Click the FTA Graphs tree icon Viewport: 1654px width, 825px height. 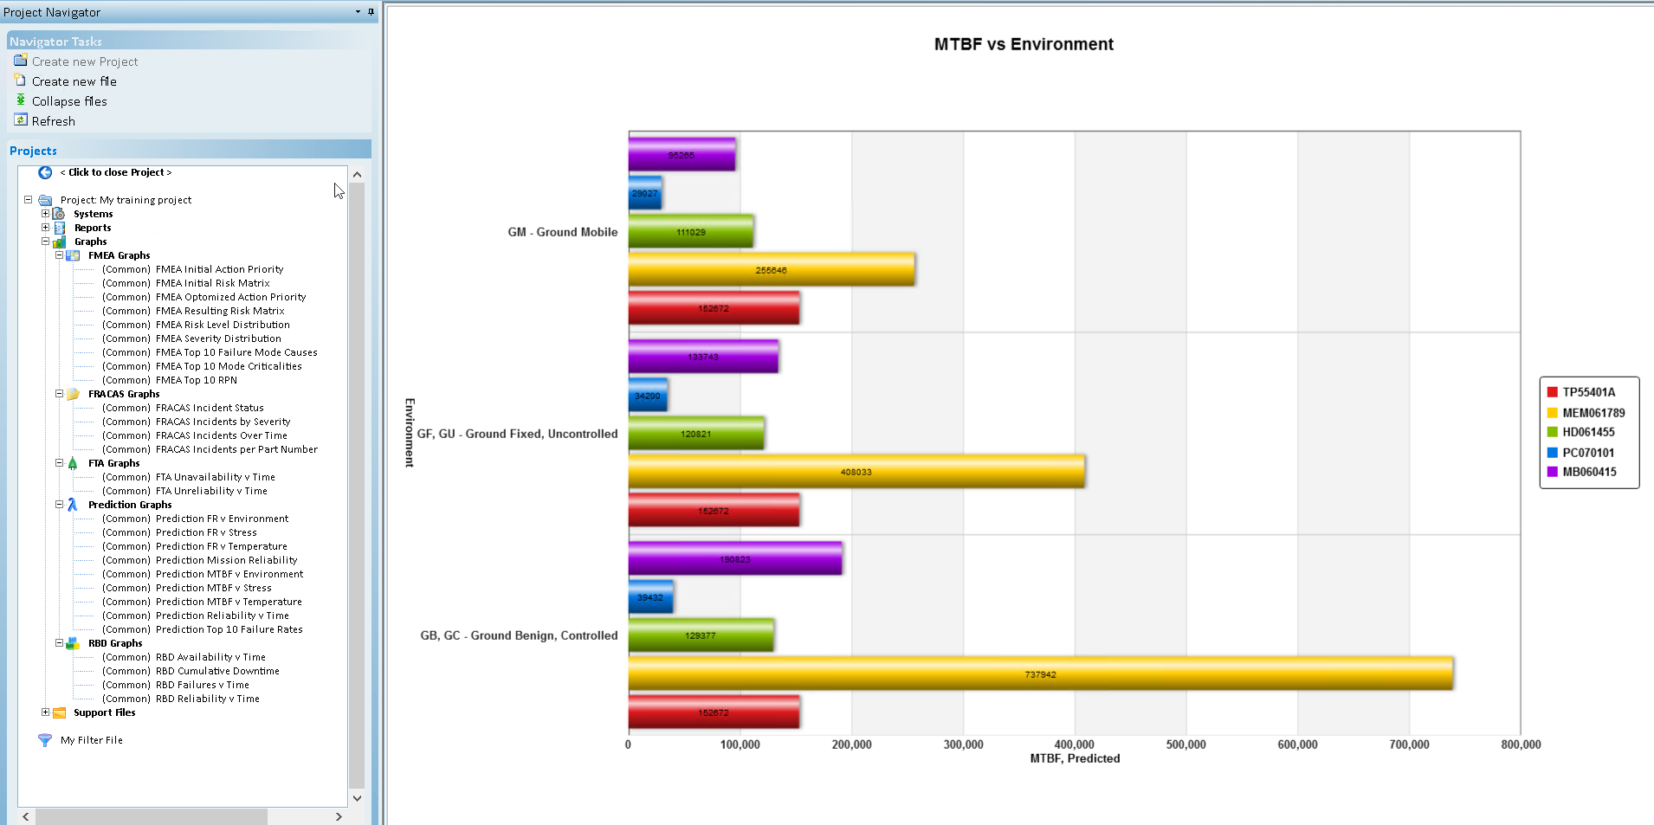pos(73,463)
